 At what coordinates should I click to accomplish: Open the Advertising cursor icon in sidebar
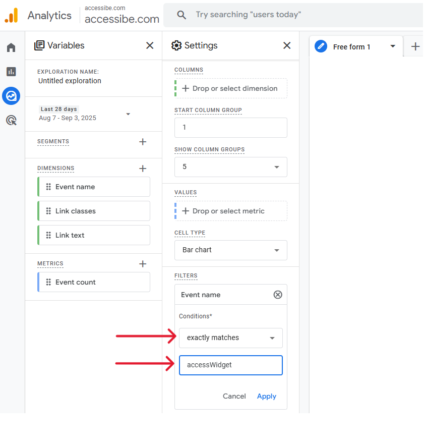[11, 120]
